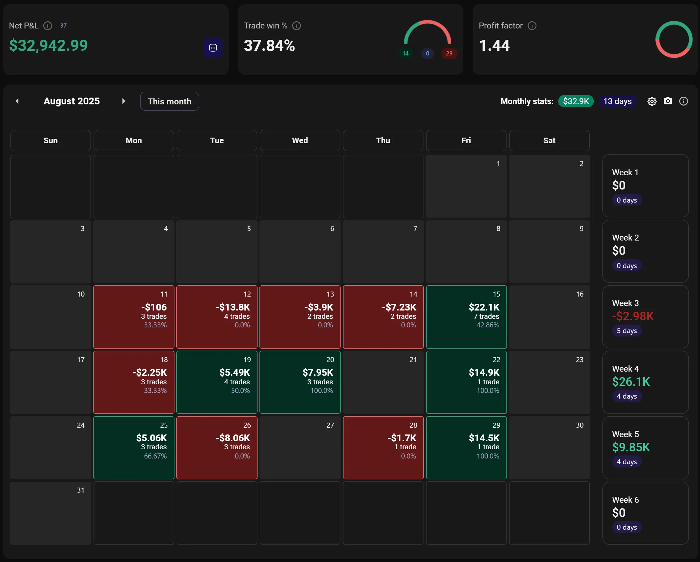Click the Net P&L info icon
The image size is (700, 562).
click(48, 26)
